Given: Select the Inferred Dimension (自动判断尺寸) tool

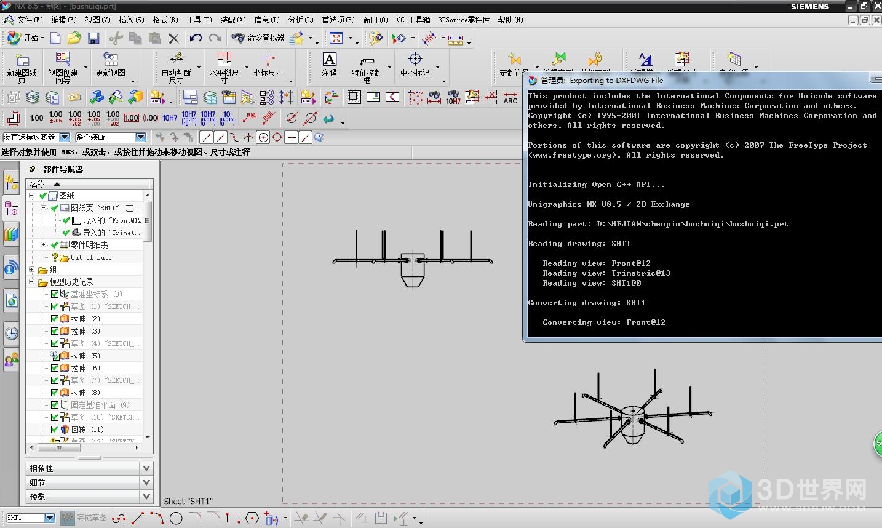Looking at the screenshot, I should click(x=177, y=67).
